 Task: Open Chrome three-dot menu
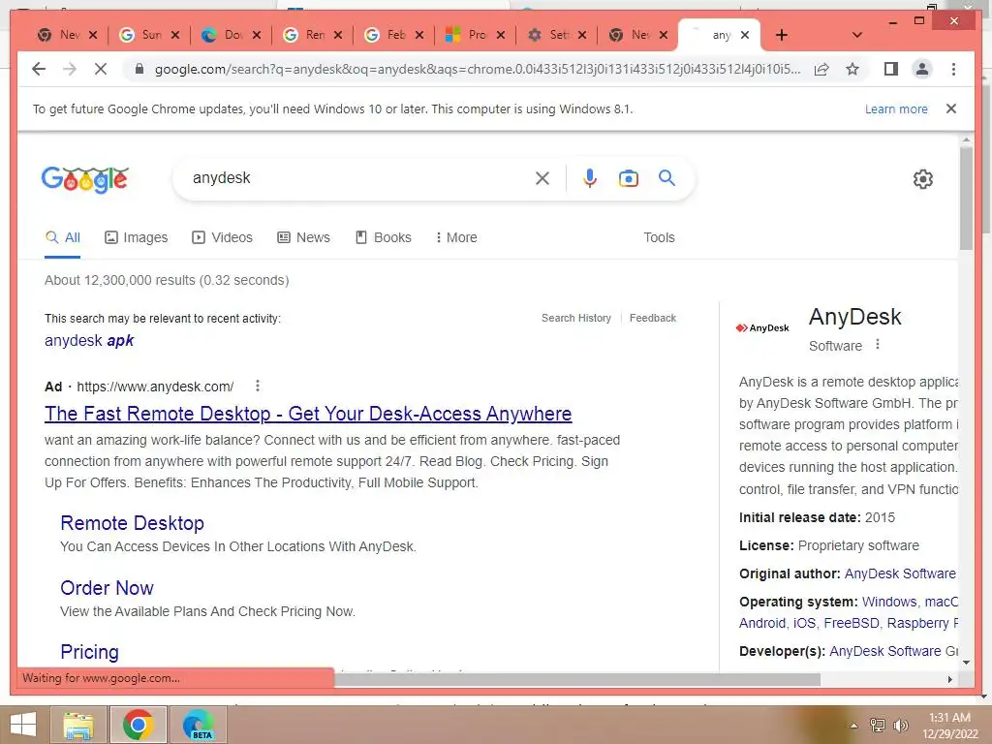(x=953, y=69)
